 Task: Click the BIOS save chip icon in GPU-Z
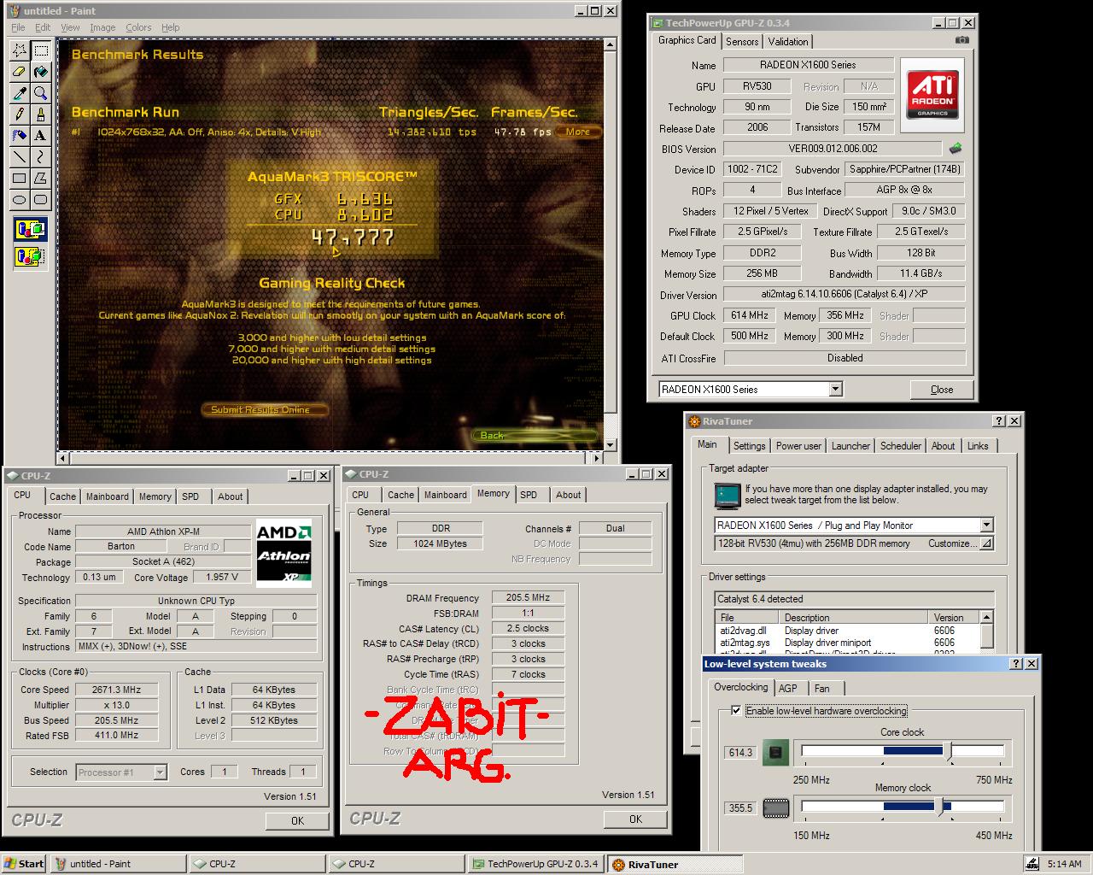point(956,149)
